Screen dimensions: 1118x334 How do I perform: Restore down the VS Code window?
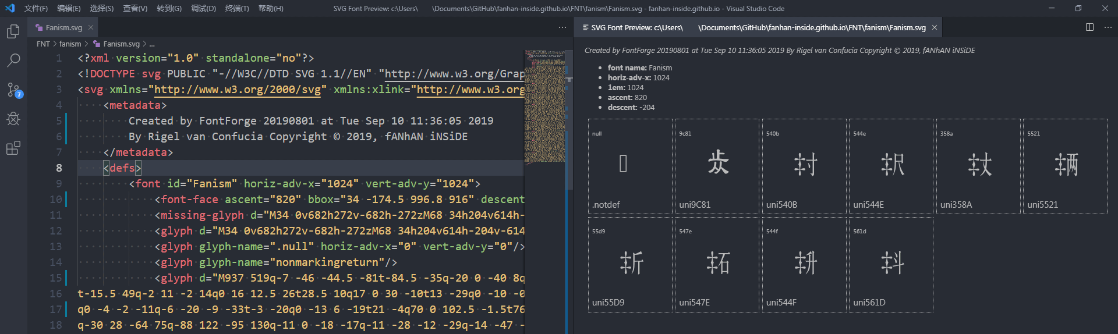[x=1078, y=8]
